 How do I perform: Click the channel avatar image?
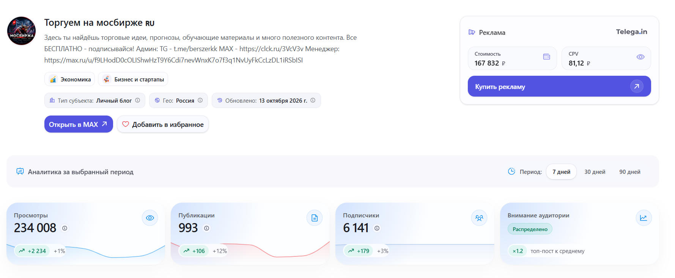pos(22,31)
